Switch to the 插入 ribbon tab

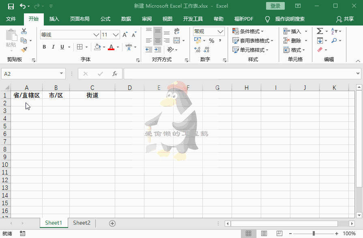click(54, 19)
